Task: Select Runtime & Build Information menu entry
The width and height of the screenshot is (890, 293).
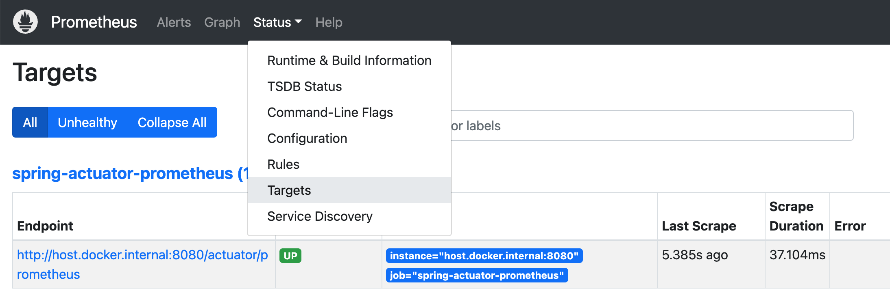Action: (x=349, y=60)
